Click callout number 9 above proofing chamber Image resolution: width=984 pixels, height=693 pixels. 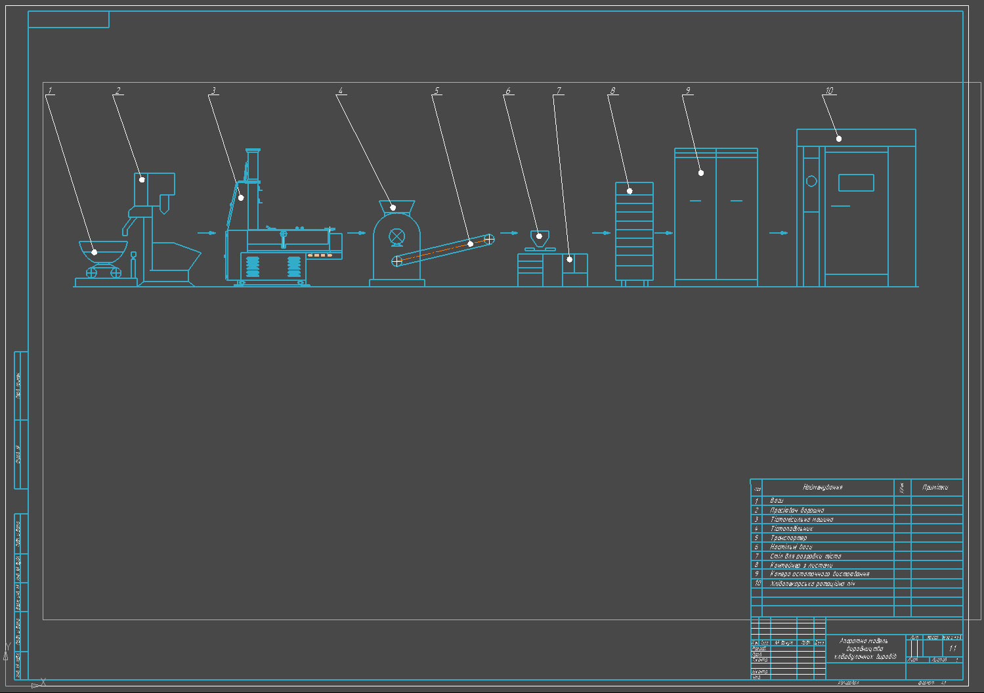click(x=687, y=91)
